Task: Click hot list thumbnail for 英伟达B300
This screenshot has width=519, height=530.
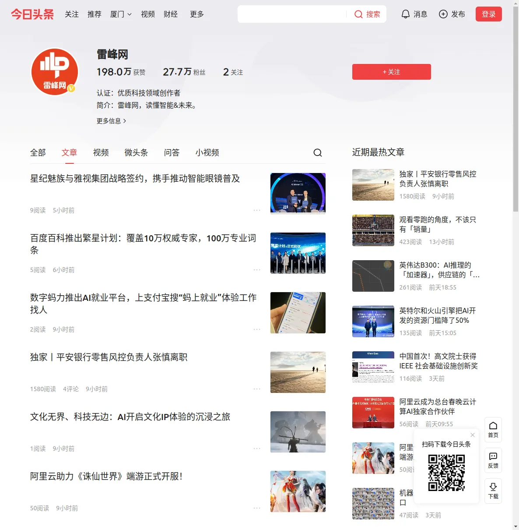Action: point(373,276)
